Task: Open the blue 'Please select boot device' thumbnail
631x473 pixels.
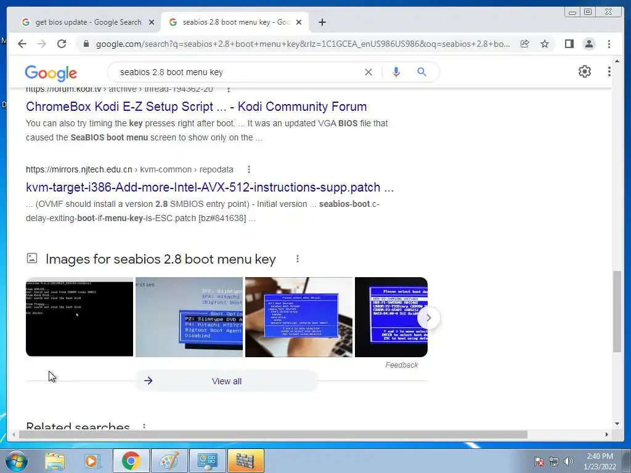Action: coord(386,317)
